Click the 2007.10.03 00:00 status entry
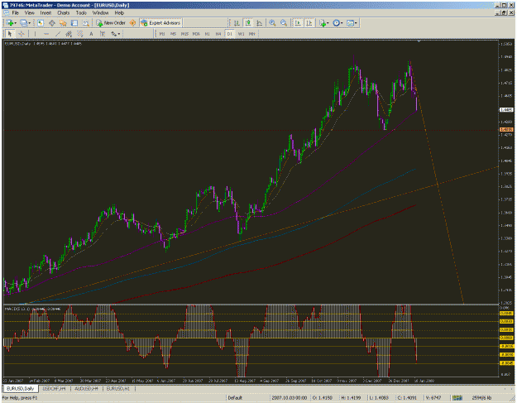Viewport: 517px width, 403px height. tap(290, 398)
